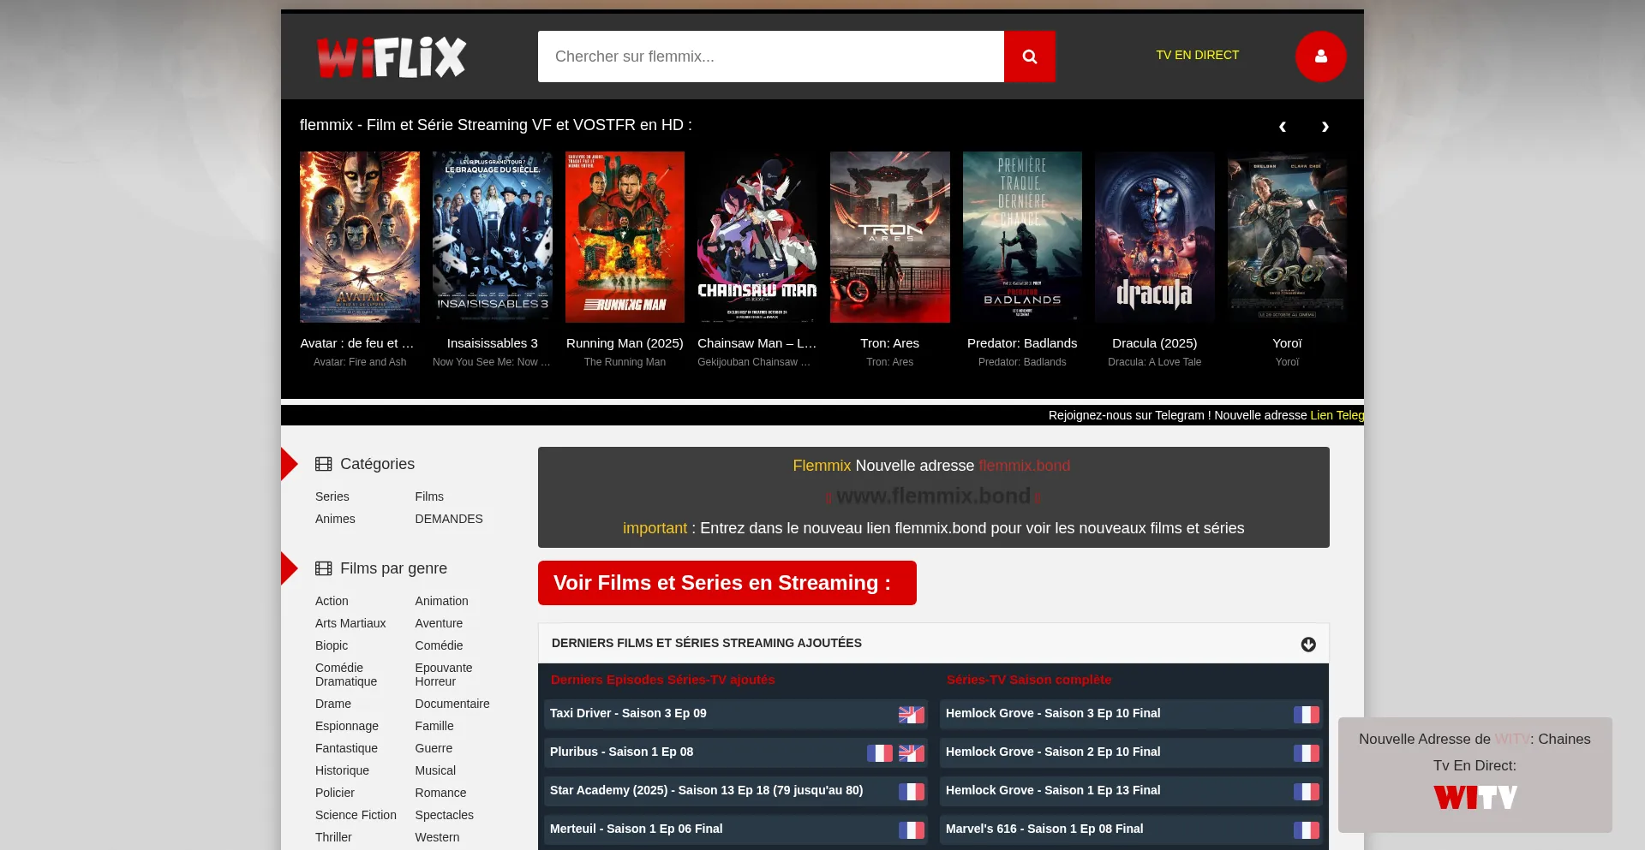Open the Tron: Ares poster
1645x850 pixels.
click(890, 237)
